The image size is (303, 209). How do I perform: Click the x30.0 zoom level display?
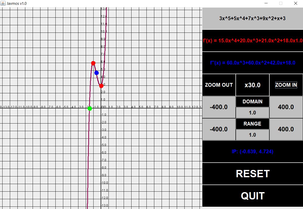252,85
